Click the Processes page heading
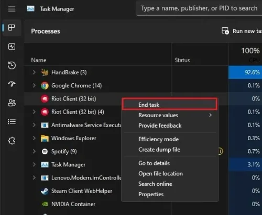The height and width of the screenshot is (215, 262). click(x=46, y=31)
